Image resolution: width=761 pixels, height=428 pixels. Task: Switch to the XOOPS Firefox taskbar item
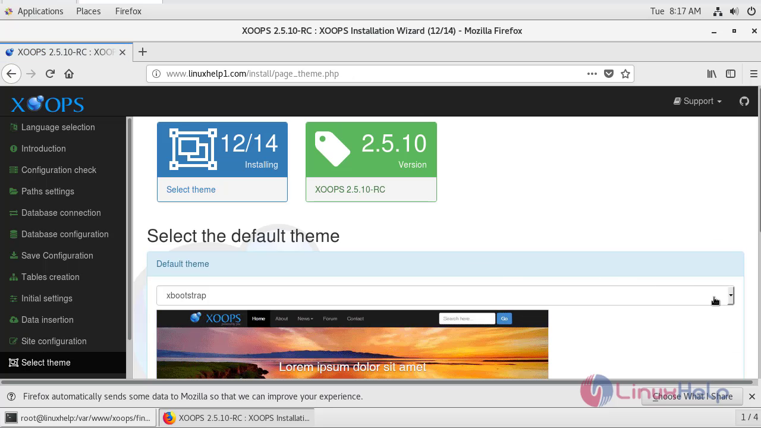click(237, 418)
